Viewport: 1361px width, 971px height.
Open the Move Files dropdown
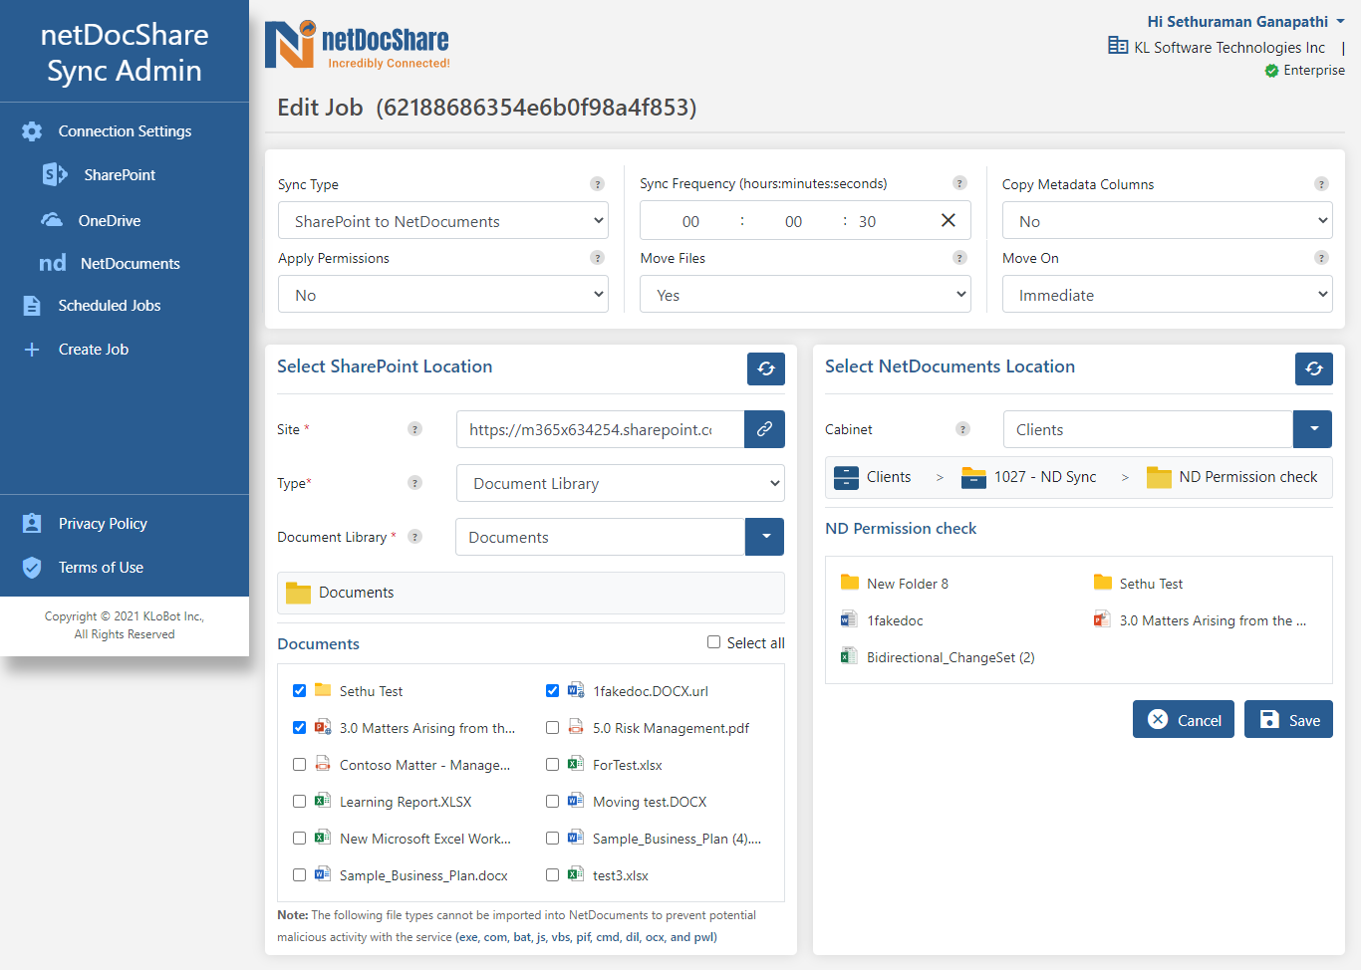point(805,294)
